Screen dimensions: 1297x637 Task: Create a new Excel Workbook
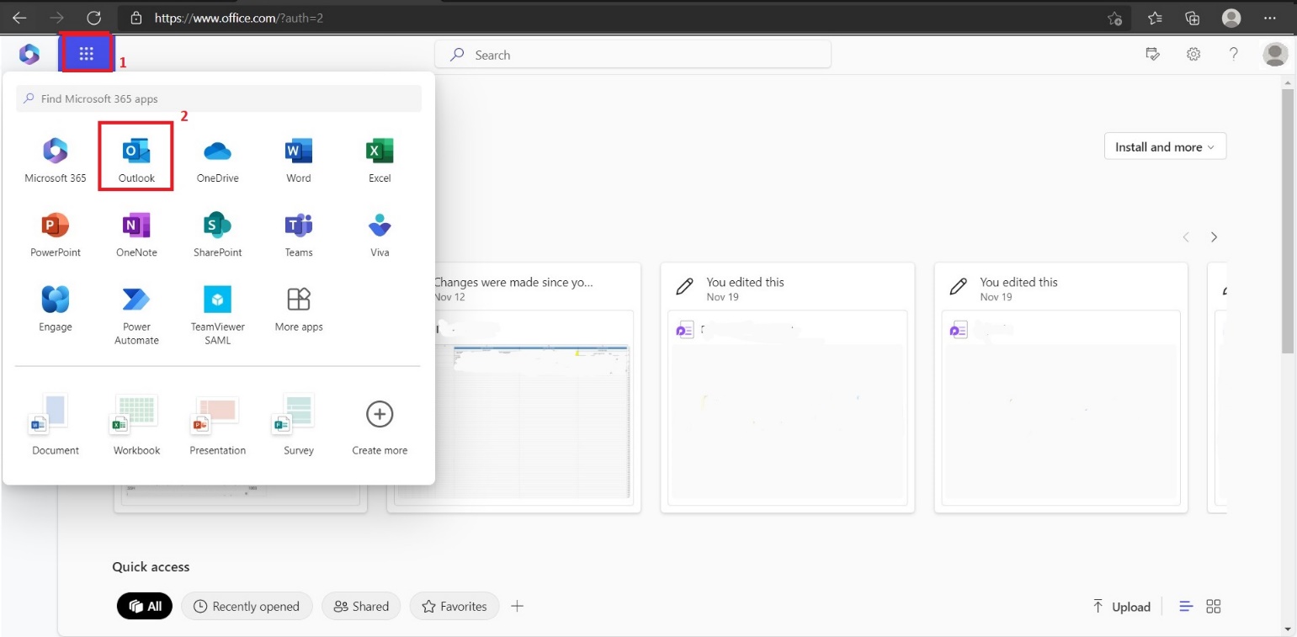coord(136,426)
